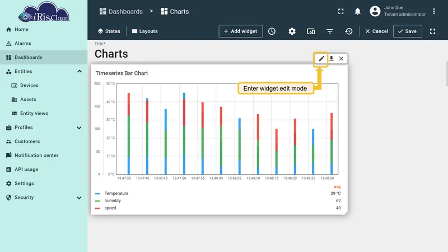Open notifications bell

(x=357, y=11)
